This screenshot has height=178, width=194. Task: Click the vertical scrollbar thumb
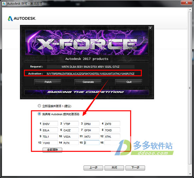[x=190, y=88]
